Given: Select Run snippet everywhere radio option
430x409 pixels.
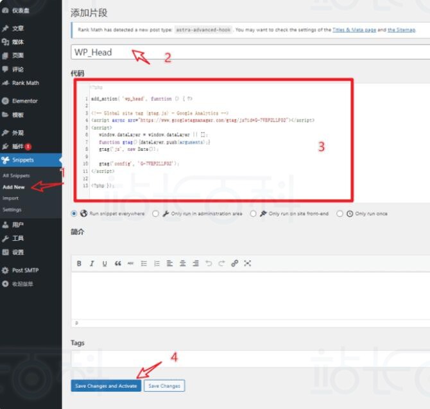Looking at the screenshot, I should 74,213.
